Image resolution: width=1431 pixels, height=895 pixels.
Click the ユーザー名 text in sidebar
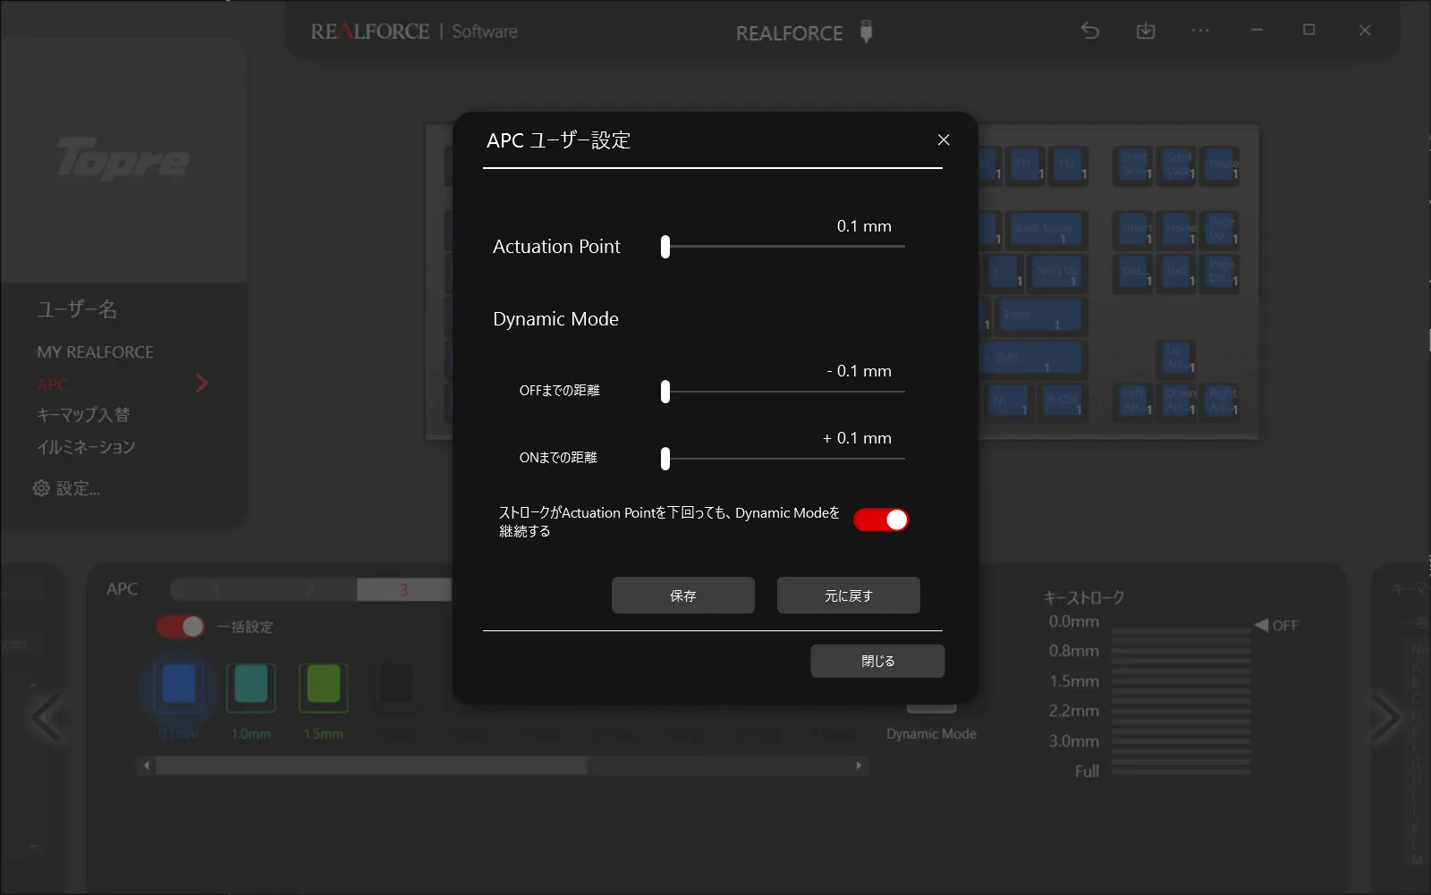pyautogui.click(x=77, y=309)
